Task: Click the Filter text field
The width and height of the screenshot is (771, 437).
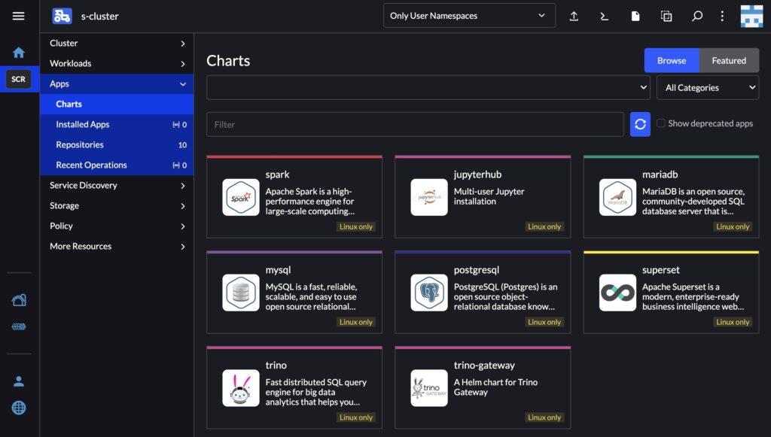Action: point(415,124)
